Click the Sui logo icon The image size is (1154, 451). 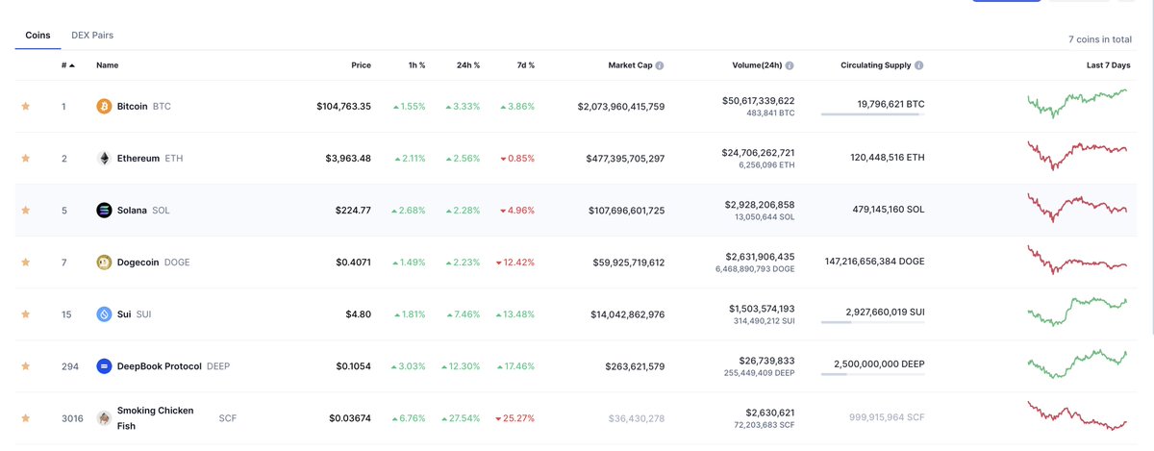[x=104, y=313]
